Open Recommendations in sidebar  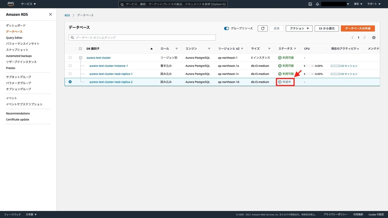tap(18, 113)
